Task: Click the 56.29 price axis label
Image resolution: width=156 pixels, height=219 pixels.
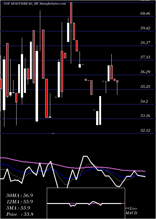Action: click(x=145, y=72)
